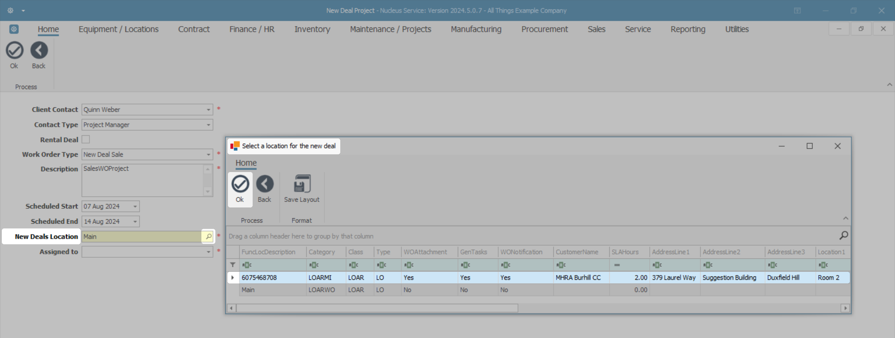Click Ok icon in location dialog
Screen dimensions: 895x338
(x=240, y=184)
